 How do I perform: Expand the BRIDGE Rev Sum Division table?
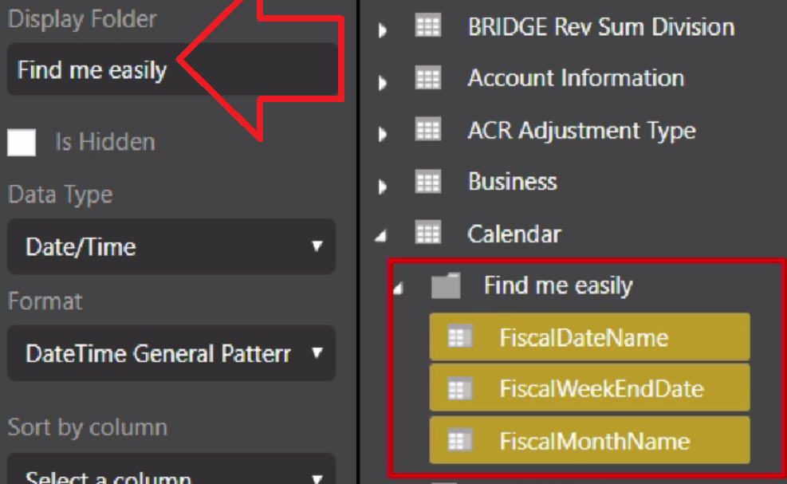pyautogui.click(x=383, y=30)
